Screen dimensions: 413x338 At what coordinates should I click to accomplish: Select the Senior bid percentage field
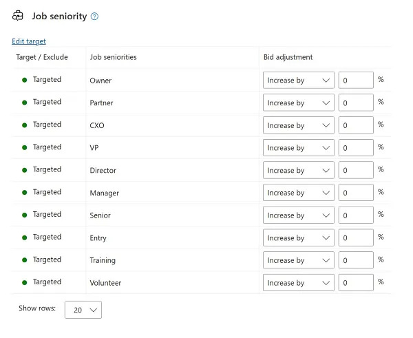[x=356, y=215]
